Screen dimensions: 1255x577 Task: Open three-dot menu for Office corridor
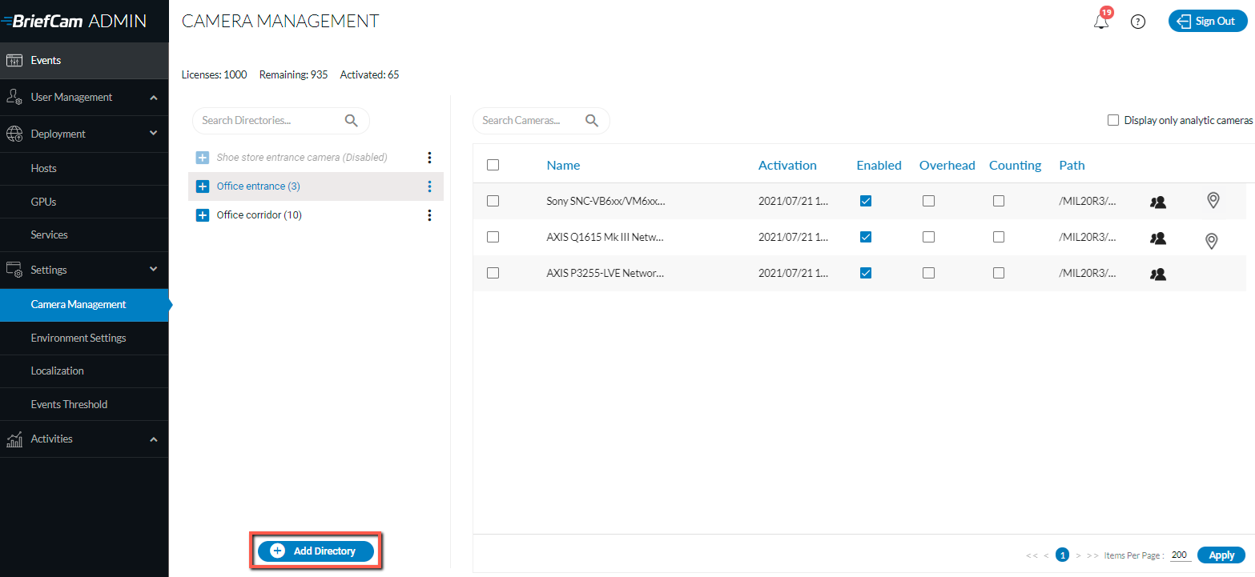pos(429,215)
